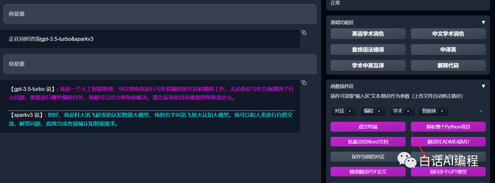This screenshot has height=183, width=495.
Task: Click the '插件可读取"输入区"文本' hint text
Action: point(396,96)
